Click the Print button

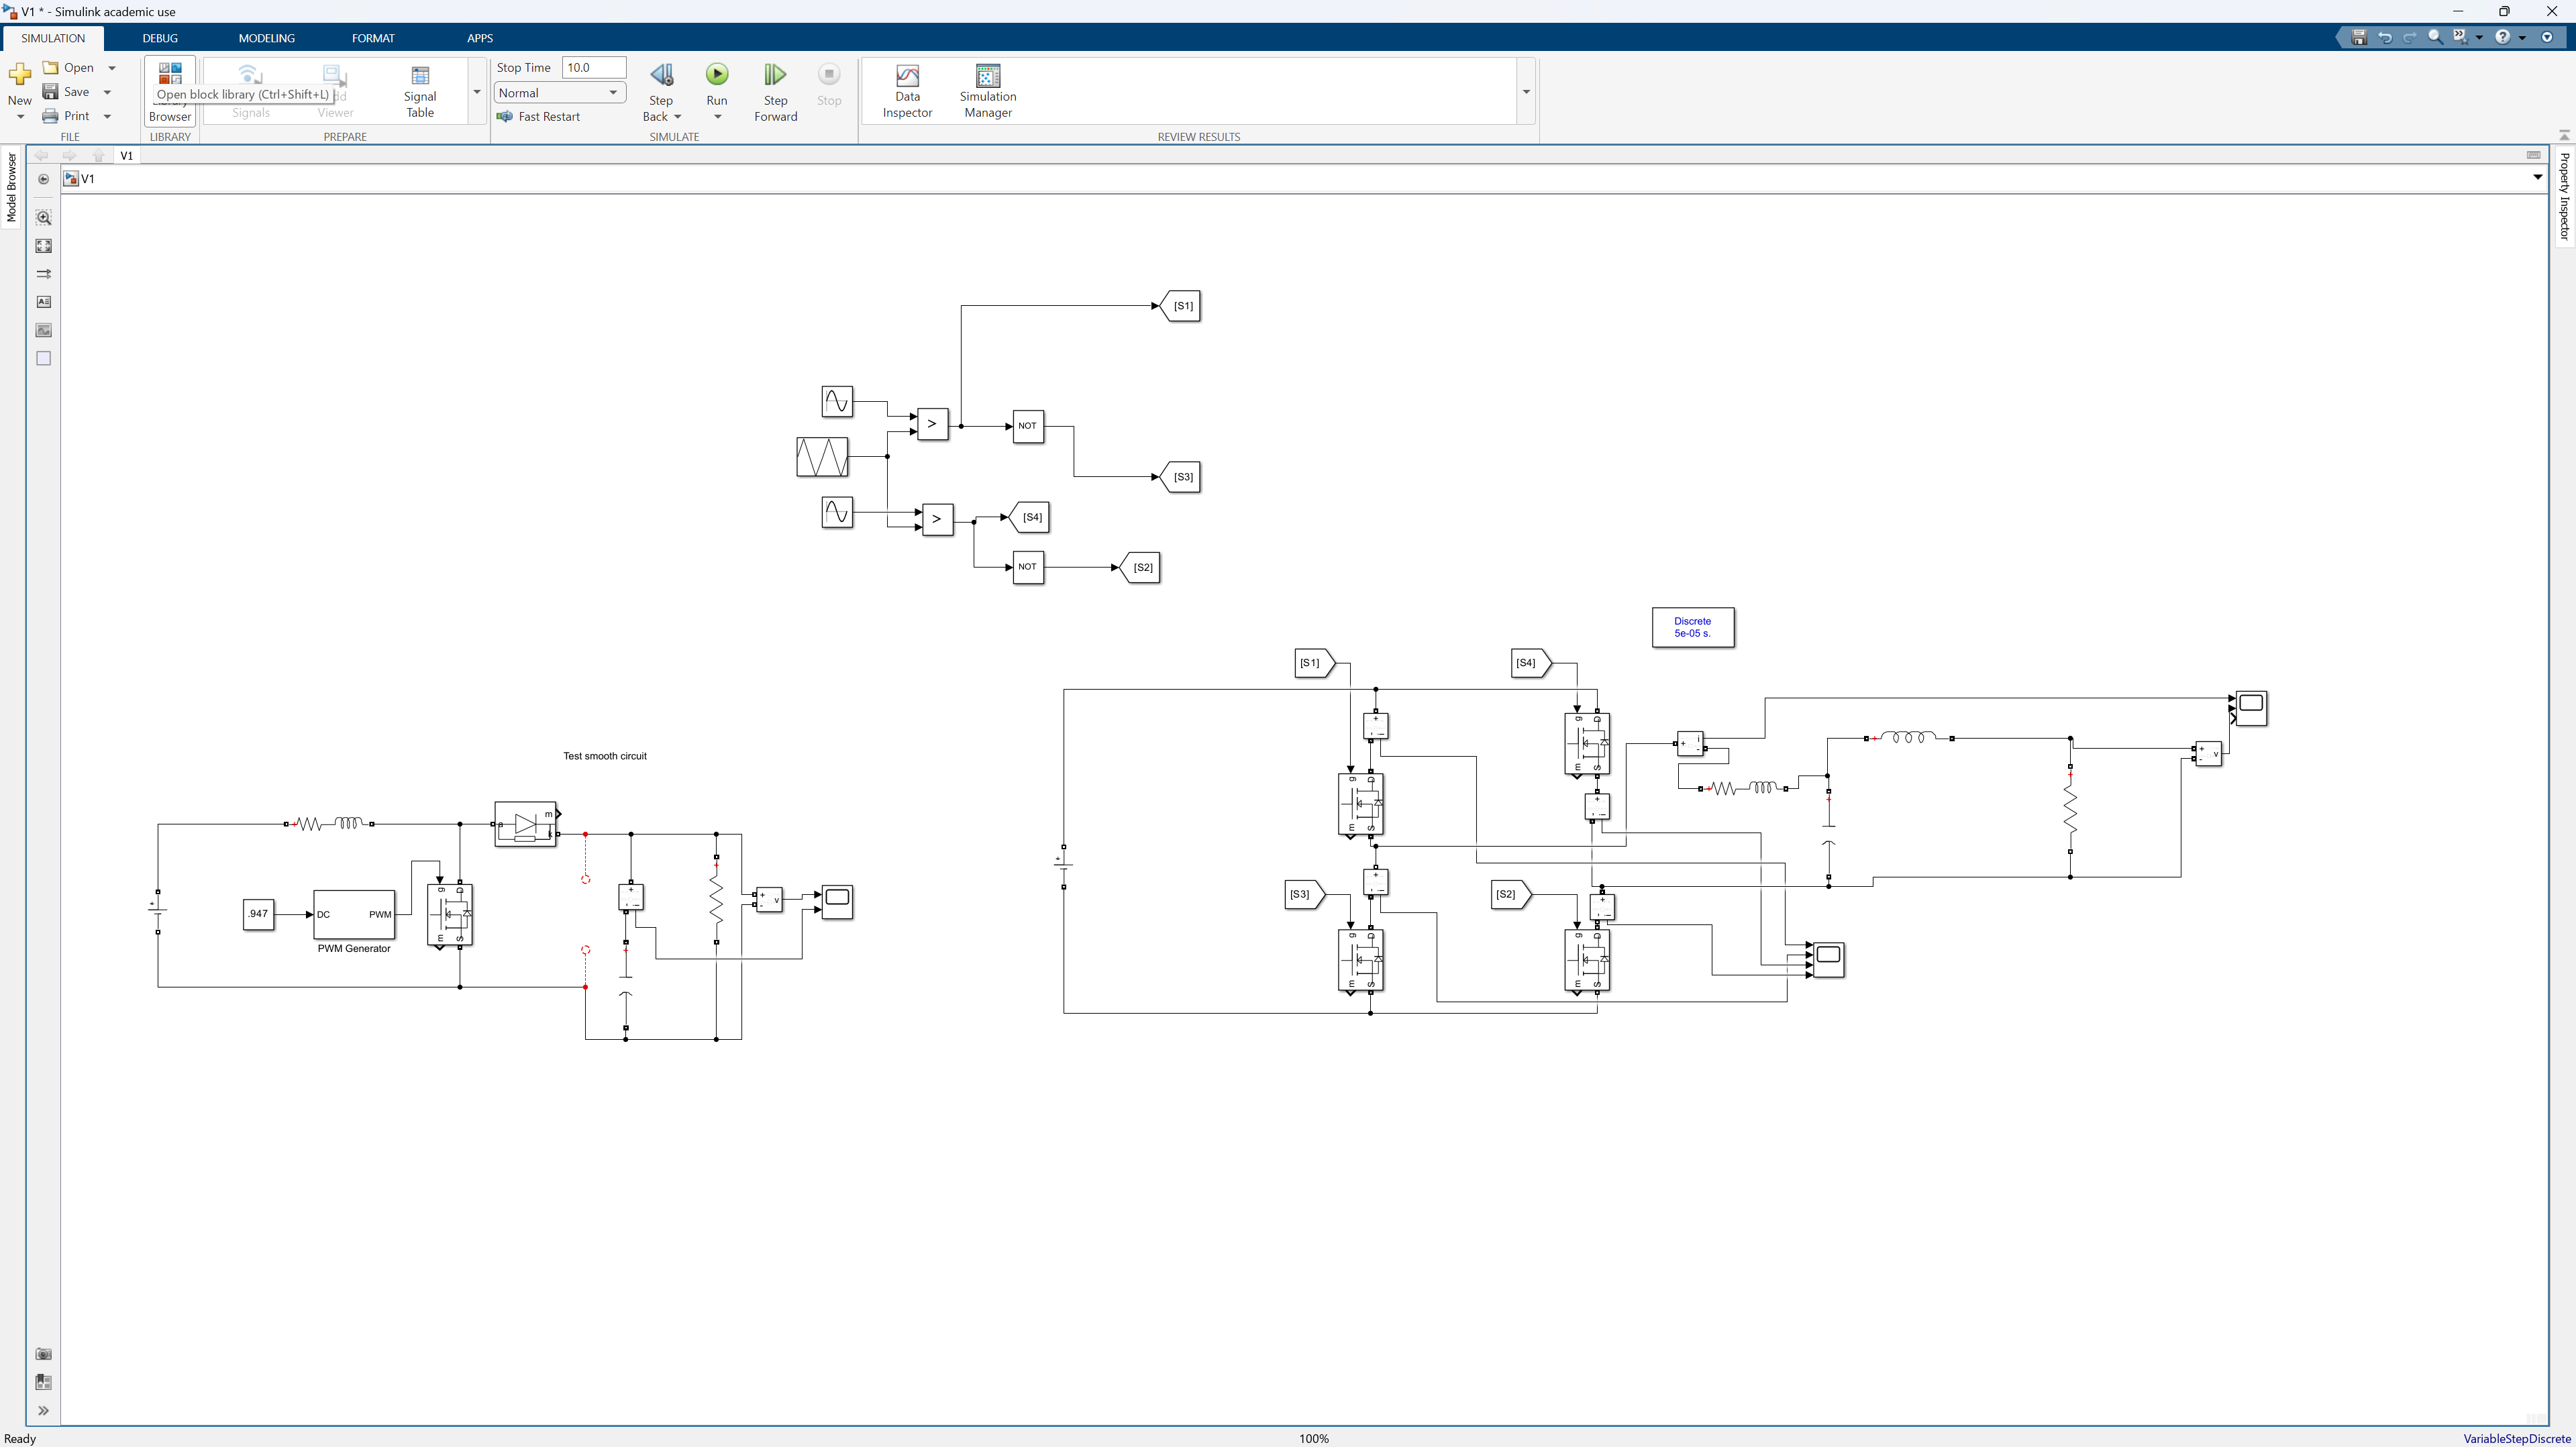tap(66, 116)
